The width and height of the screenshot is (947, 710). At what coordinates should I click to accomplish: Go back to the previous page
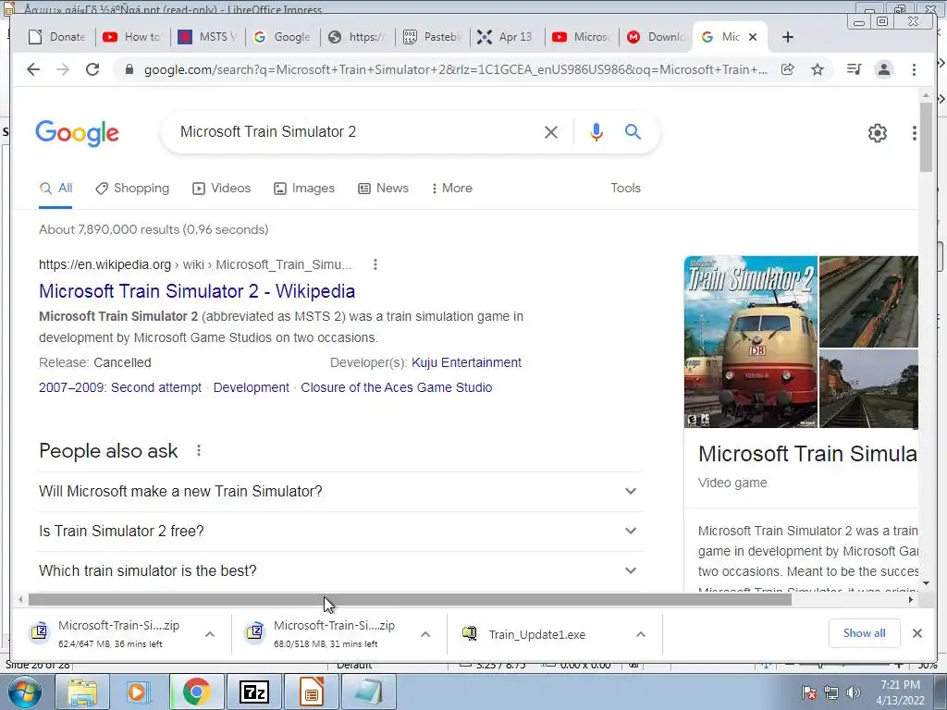(x=33, y=69)
